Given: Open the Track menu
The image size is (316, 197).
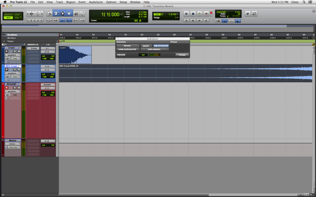Looking at the screenshot, I should (59, 2).
